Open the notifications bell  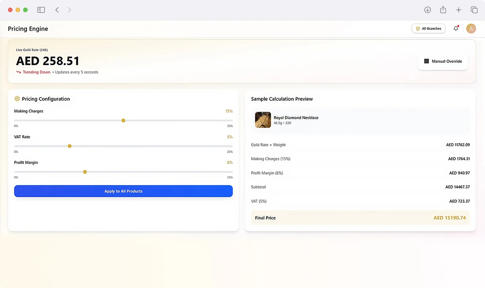456,28
